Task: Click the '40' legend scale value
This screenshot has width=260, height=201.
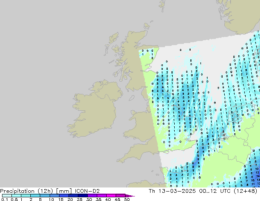Action: tap(108, 199)
